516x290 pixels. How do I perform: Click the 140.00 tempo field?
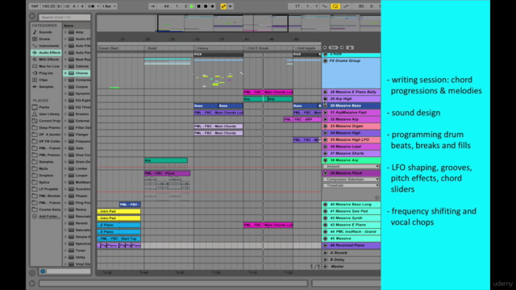[x=48, y=6]
